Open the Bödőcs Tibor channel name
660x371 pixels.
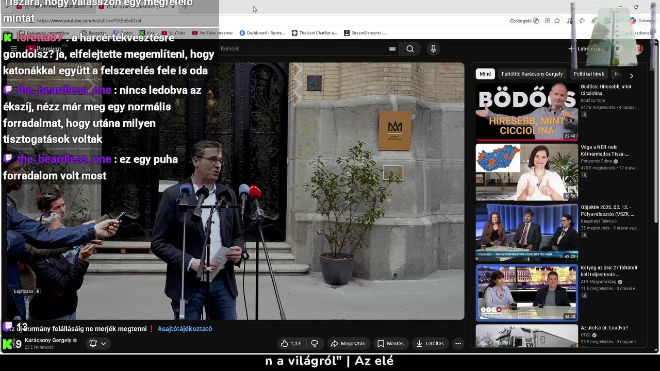[x=593, y=100]
